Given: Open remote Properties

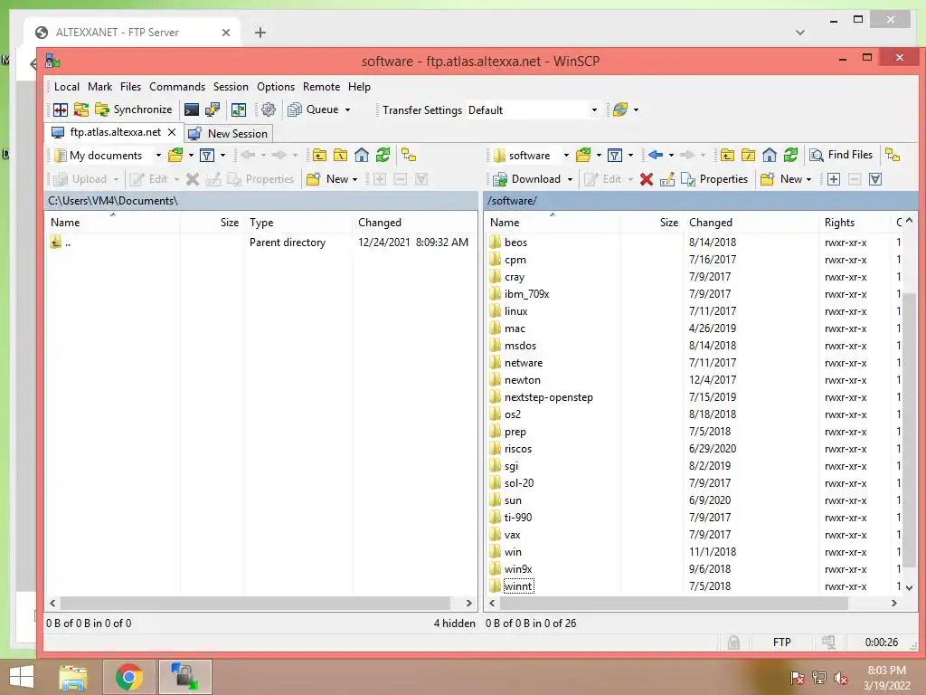Looking at the screenshot, I should [x=714, y=179].
